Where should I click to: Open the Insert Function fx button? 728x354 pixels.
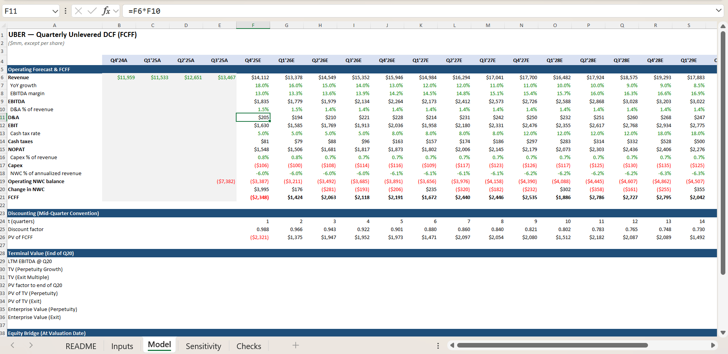pos(106,11)
